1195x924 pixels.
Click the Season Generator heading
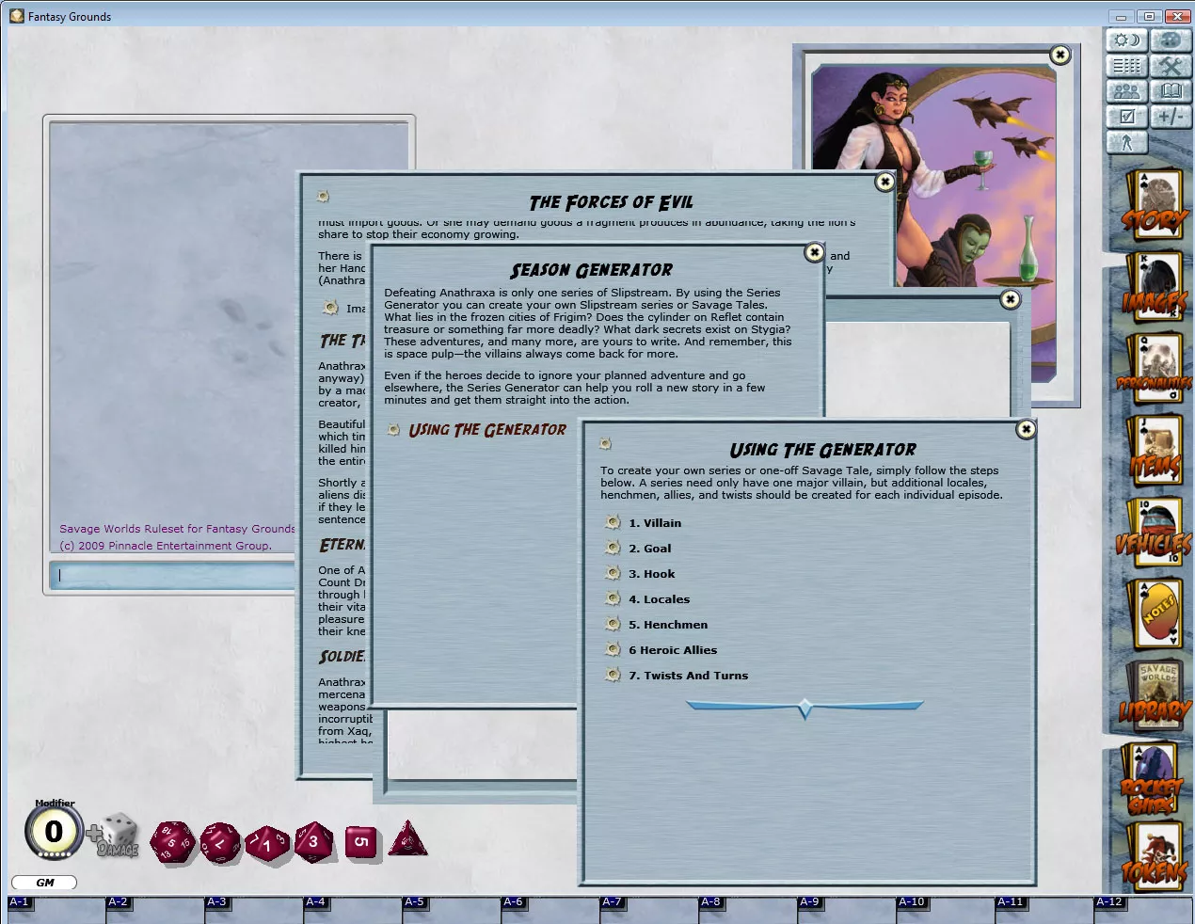point(591,271)
